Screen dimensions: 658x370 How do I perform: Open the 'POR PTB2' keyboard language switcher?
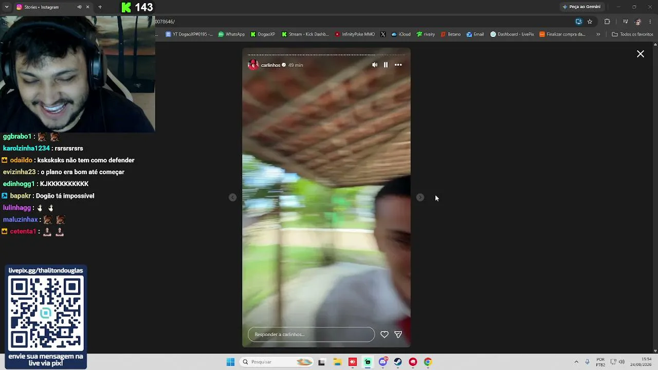click(600, 362)
